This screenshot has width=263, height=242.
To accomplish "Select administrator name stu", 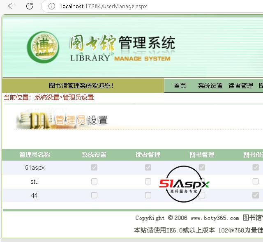I will point(35,182).
